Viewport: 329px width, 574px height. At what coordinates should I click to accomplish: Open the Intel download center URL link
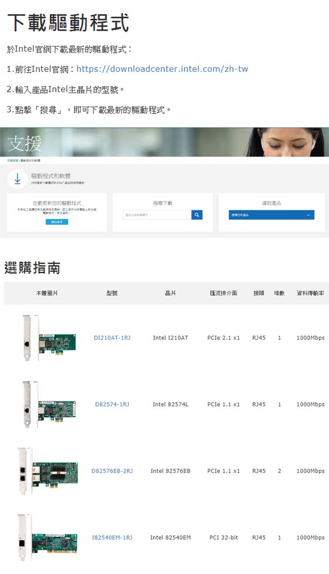point(162,69)
